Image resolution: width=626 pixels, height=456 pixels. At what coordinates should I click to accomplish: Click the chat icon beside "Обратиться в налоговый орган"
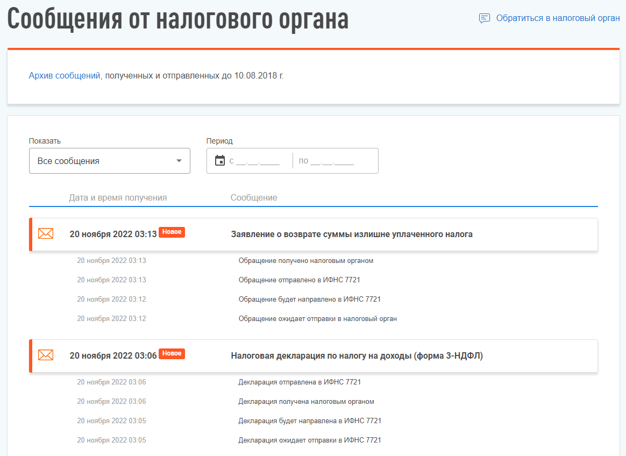tap(484, 18)
